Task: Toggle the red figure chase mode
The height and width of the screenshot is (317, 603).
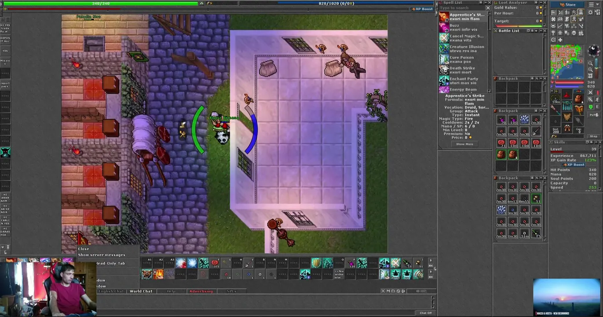Action: tap(598, 92)
